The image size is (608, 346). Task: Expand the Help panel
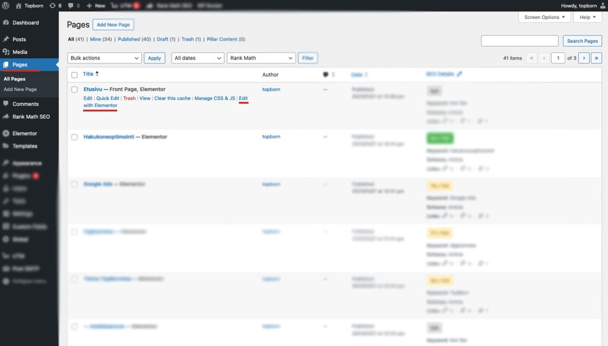point(587,17)
